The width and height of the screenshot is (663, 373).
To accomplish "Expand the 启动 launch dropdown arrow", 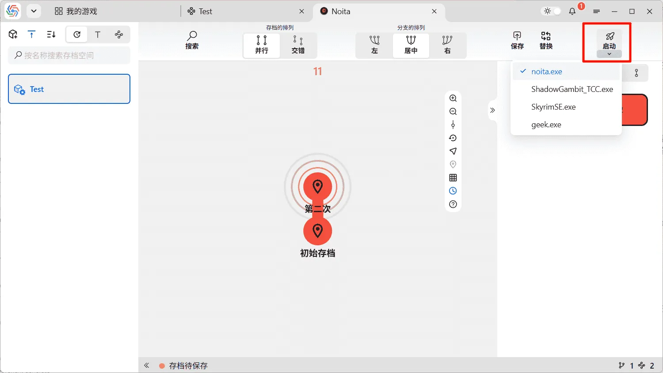I will (x=609, y=54).
